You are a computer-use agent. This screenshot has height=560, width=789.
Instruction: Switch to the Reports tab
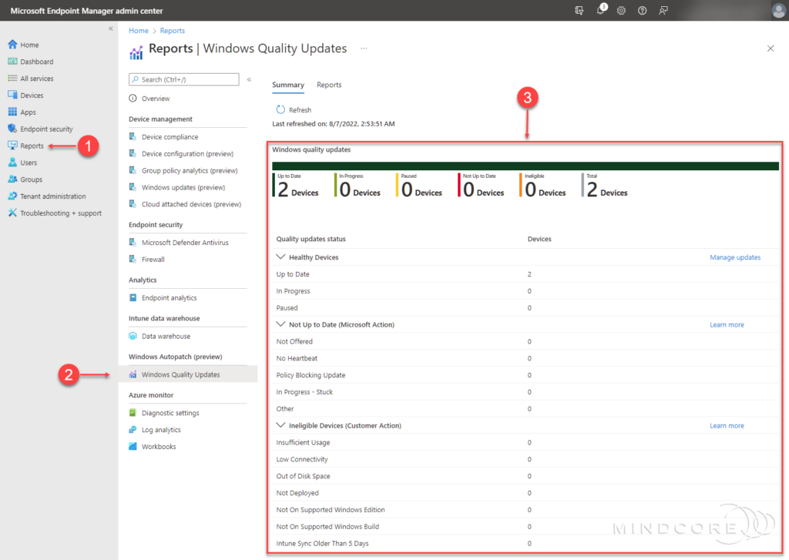tap(329, 85)
